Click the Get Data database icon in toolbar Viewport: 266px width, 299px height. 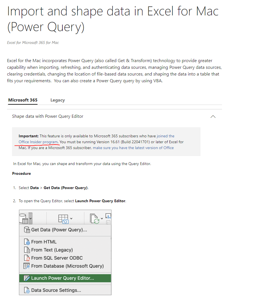(24, 218)
